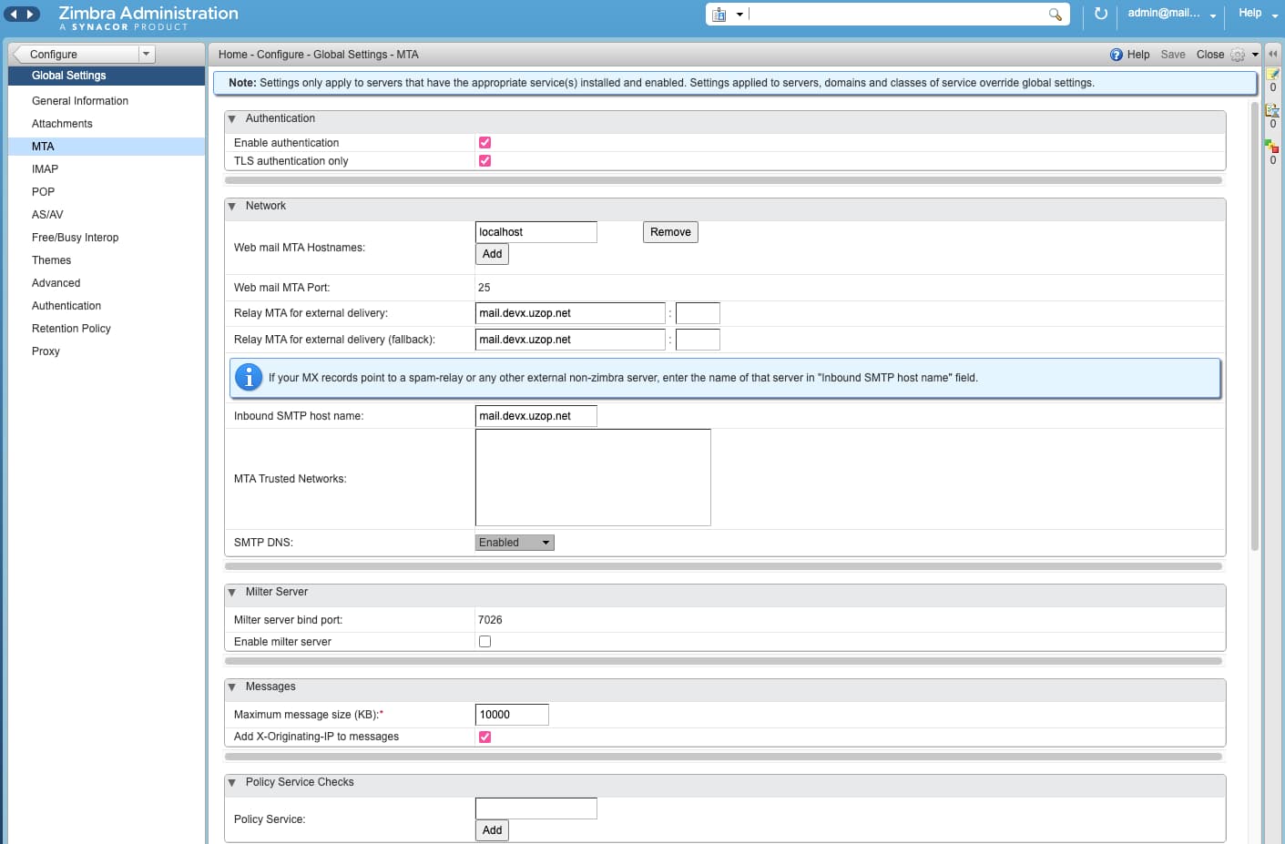Open POP settings
Image resolution: width=1285 pixels, height=844 pixels.
[106, 192]
